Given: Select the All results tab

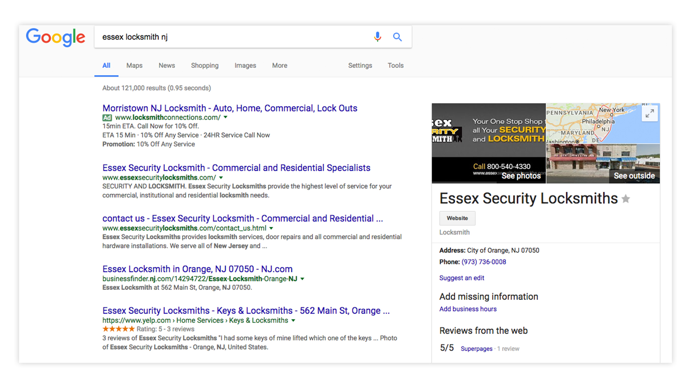Looking at the screenshot, I should tap(106, 65).
